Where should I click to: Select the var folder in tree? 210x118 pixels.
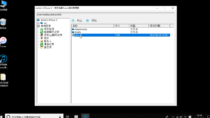[45, 23]
